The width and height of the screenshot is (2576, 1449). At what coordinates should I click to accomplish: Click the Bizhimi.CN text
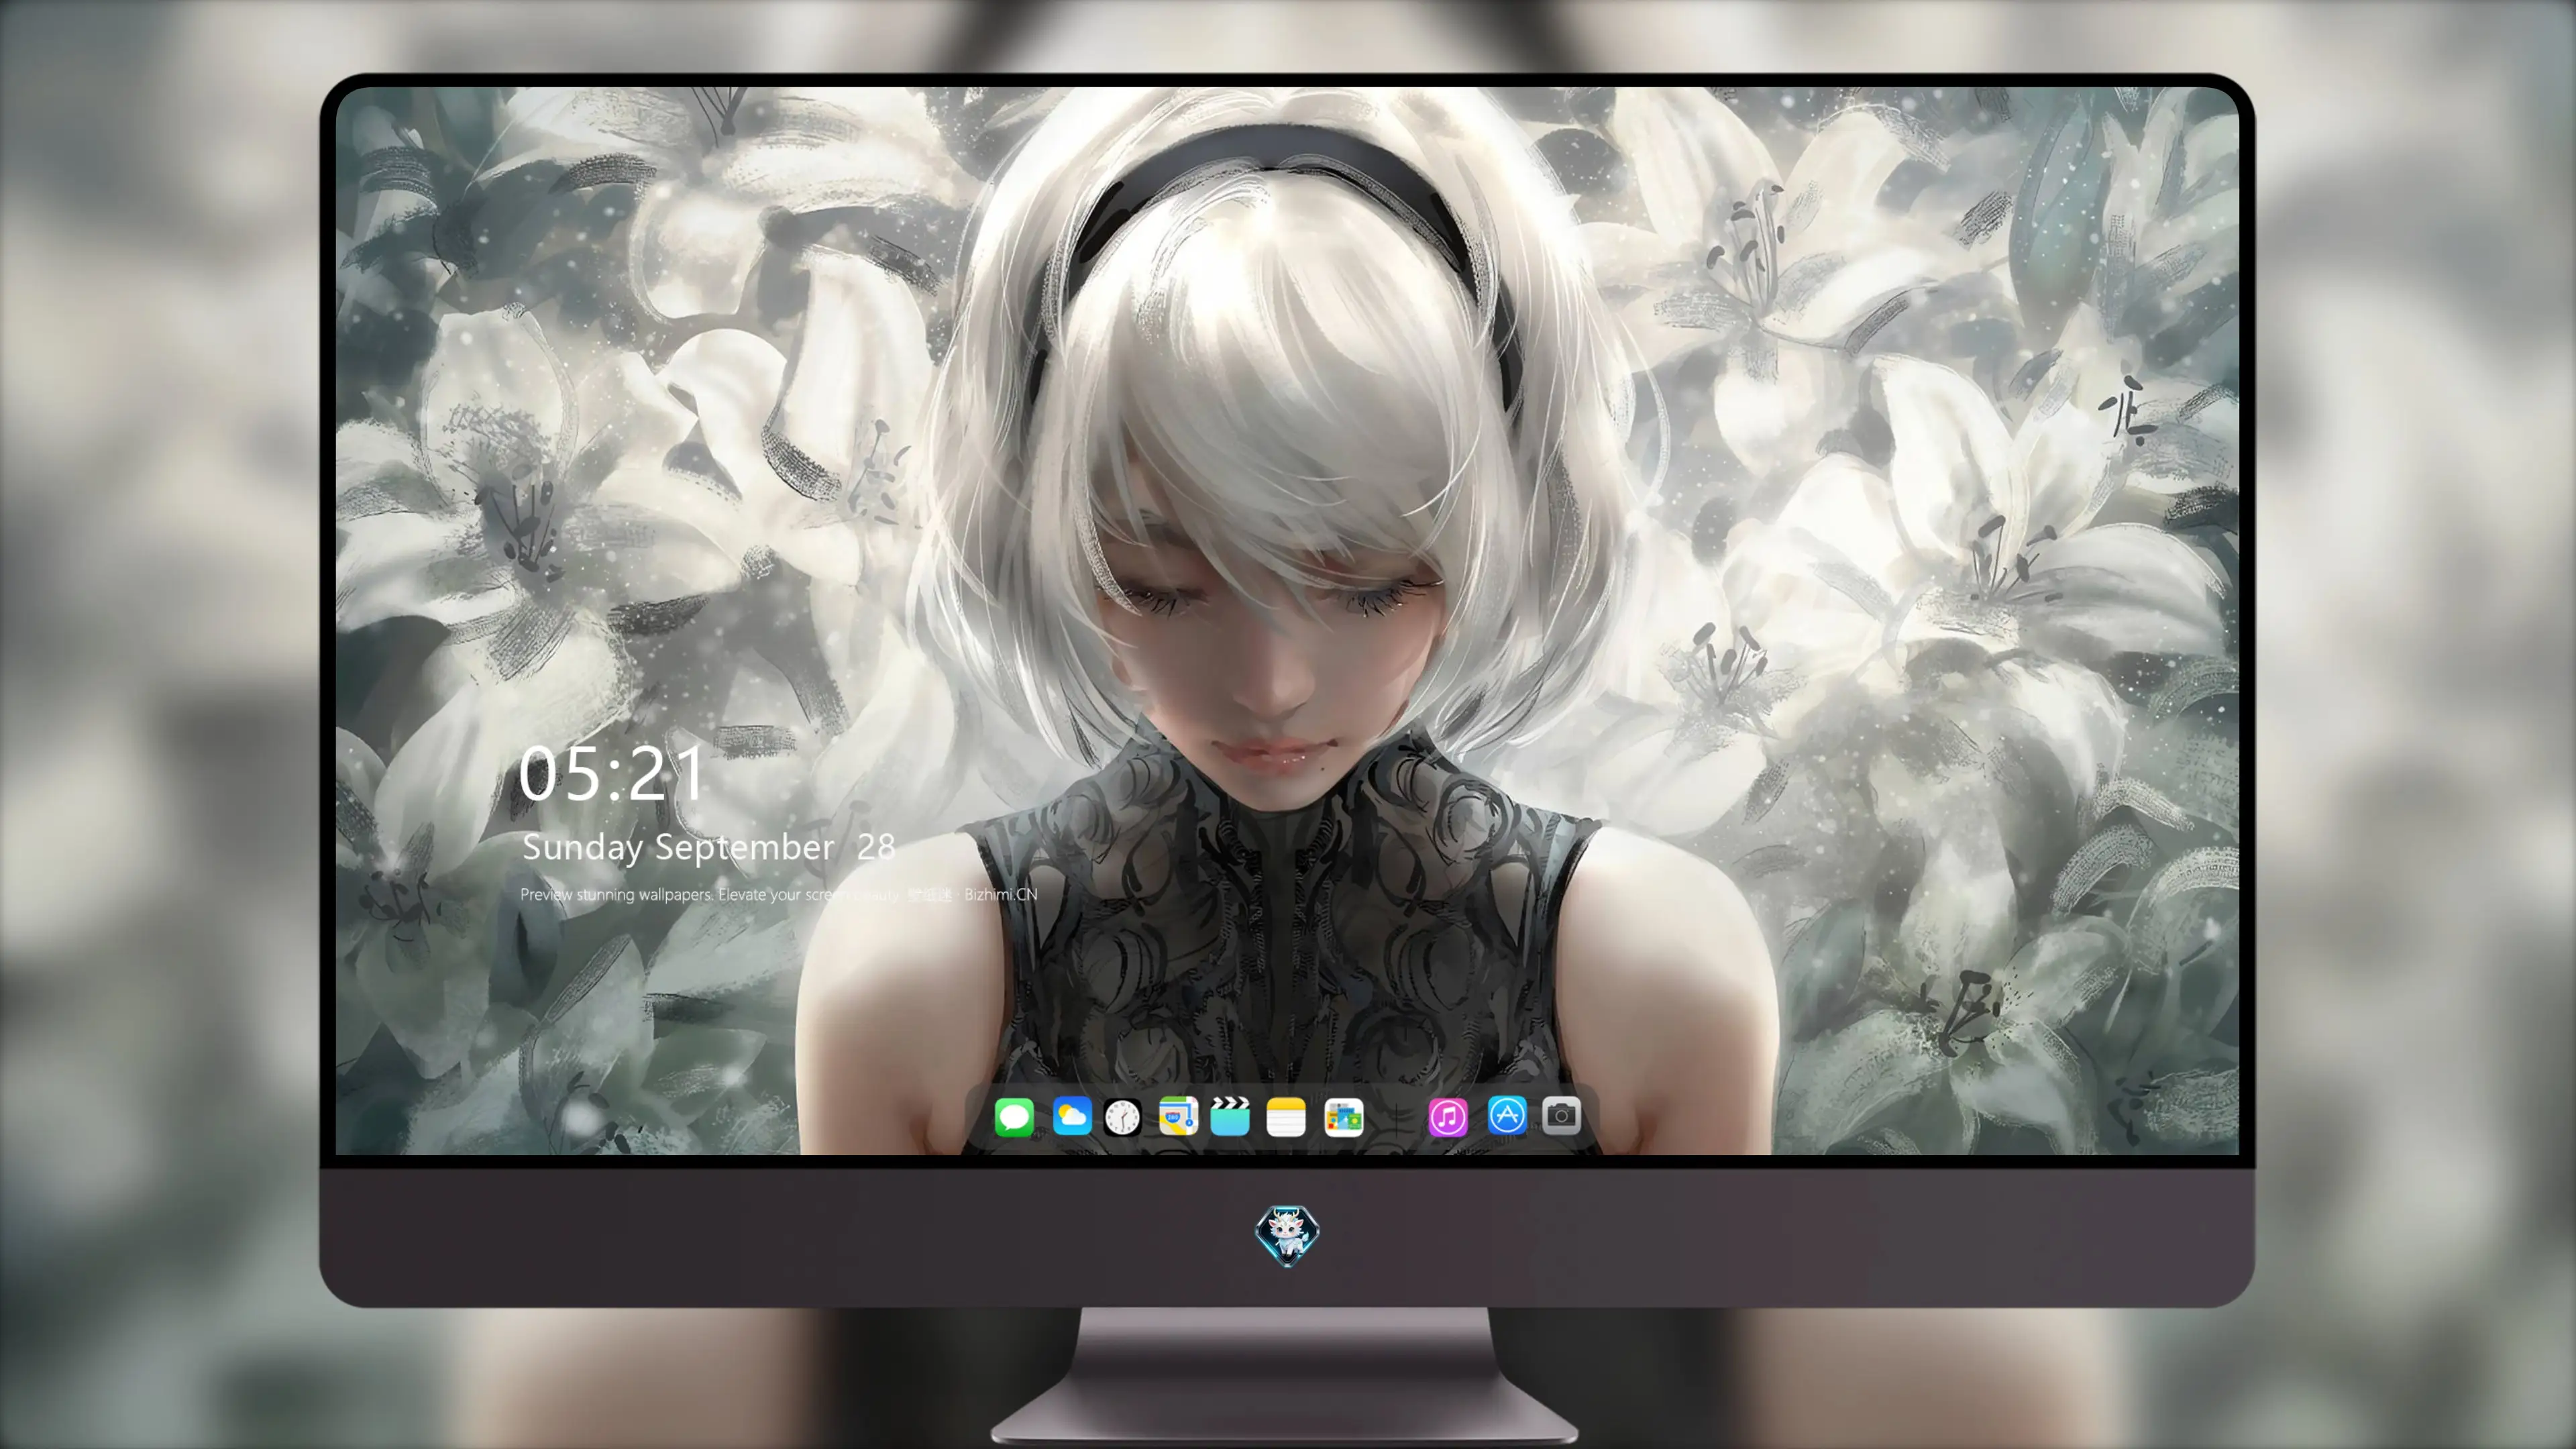tap(1000, 894)
